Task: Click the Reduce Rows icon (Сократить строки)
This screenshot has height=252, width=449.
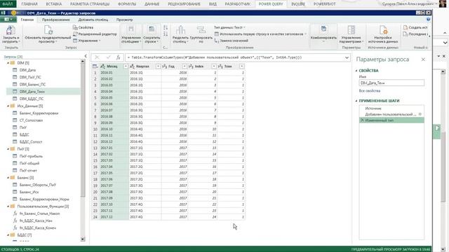Action: (152, 29)
